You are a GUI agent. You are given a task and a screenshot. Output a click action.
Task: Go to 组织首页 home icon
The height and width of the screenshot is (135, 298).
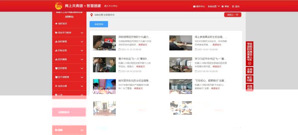[x=56, y=23]
